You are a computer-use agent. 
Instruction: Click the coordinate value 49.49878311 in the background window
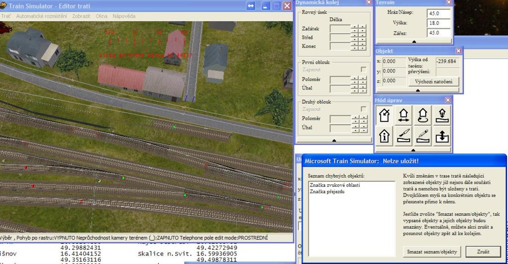[217, 260]
